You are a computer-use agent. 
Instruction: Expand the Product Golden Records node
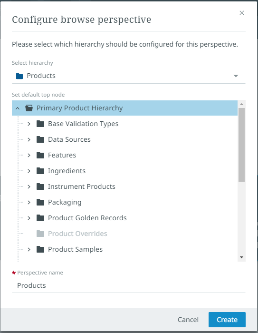(29, 218)
